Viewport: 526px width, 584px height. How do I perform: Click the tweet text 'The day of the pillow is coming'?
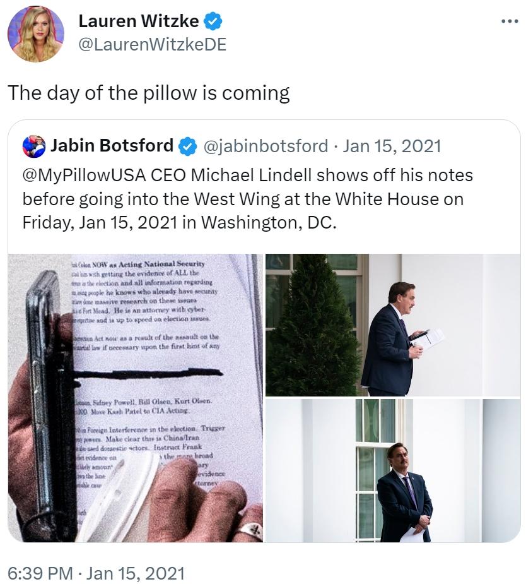pos(148,93)
